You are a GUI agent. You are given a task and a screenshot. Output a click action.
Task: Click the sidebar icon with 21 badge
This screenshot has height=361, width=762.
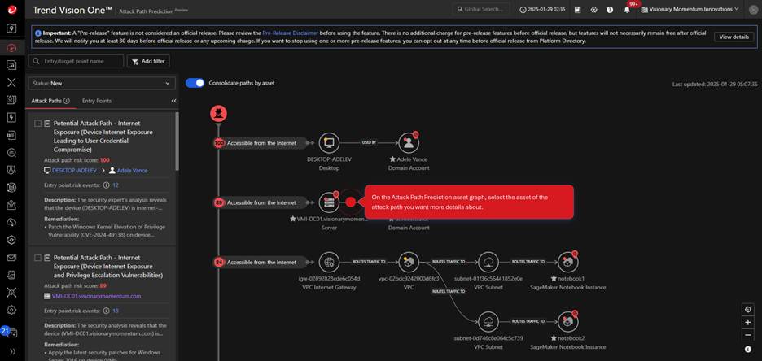point(11,333)
